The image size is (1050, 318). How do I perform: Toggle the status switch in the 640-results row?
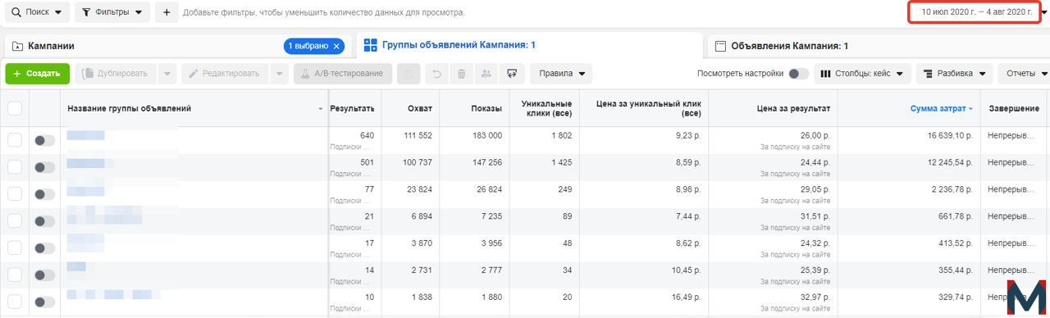click(x=44, y=140)
